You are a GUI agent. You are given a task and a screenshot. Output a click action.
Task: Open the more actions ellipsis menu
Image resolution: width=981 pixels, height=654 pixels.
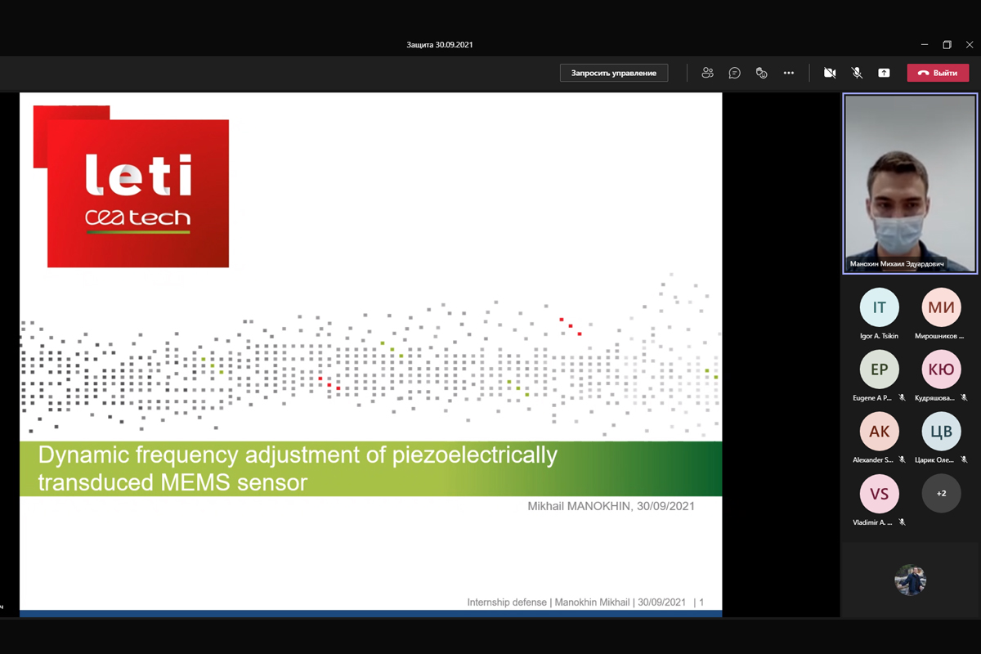pyautogui.click(x=788, y=73)
